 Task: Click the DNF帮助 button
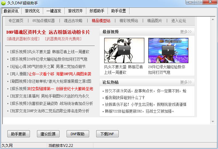[78, 134]
